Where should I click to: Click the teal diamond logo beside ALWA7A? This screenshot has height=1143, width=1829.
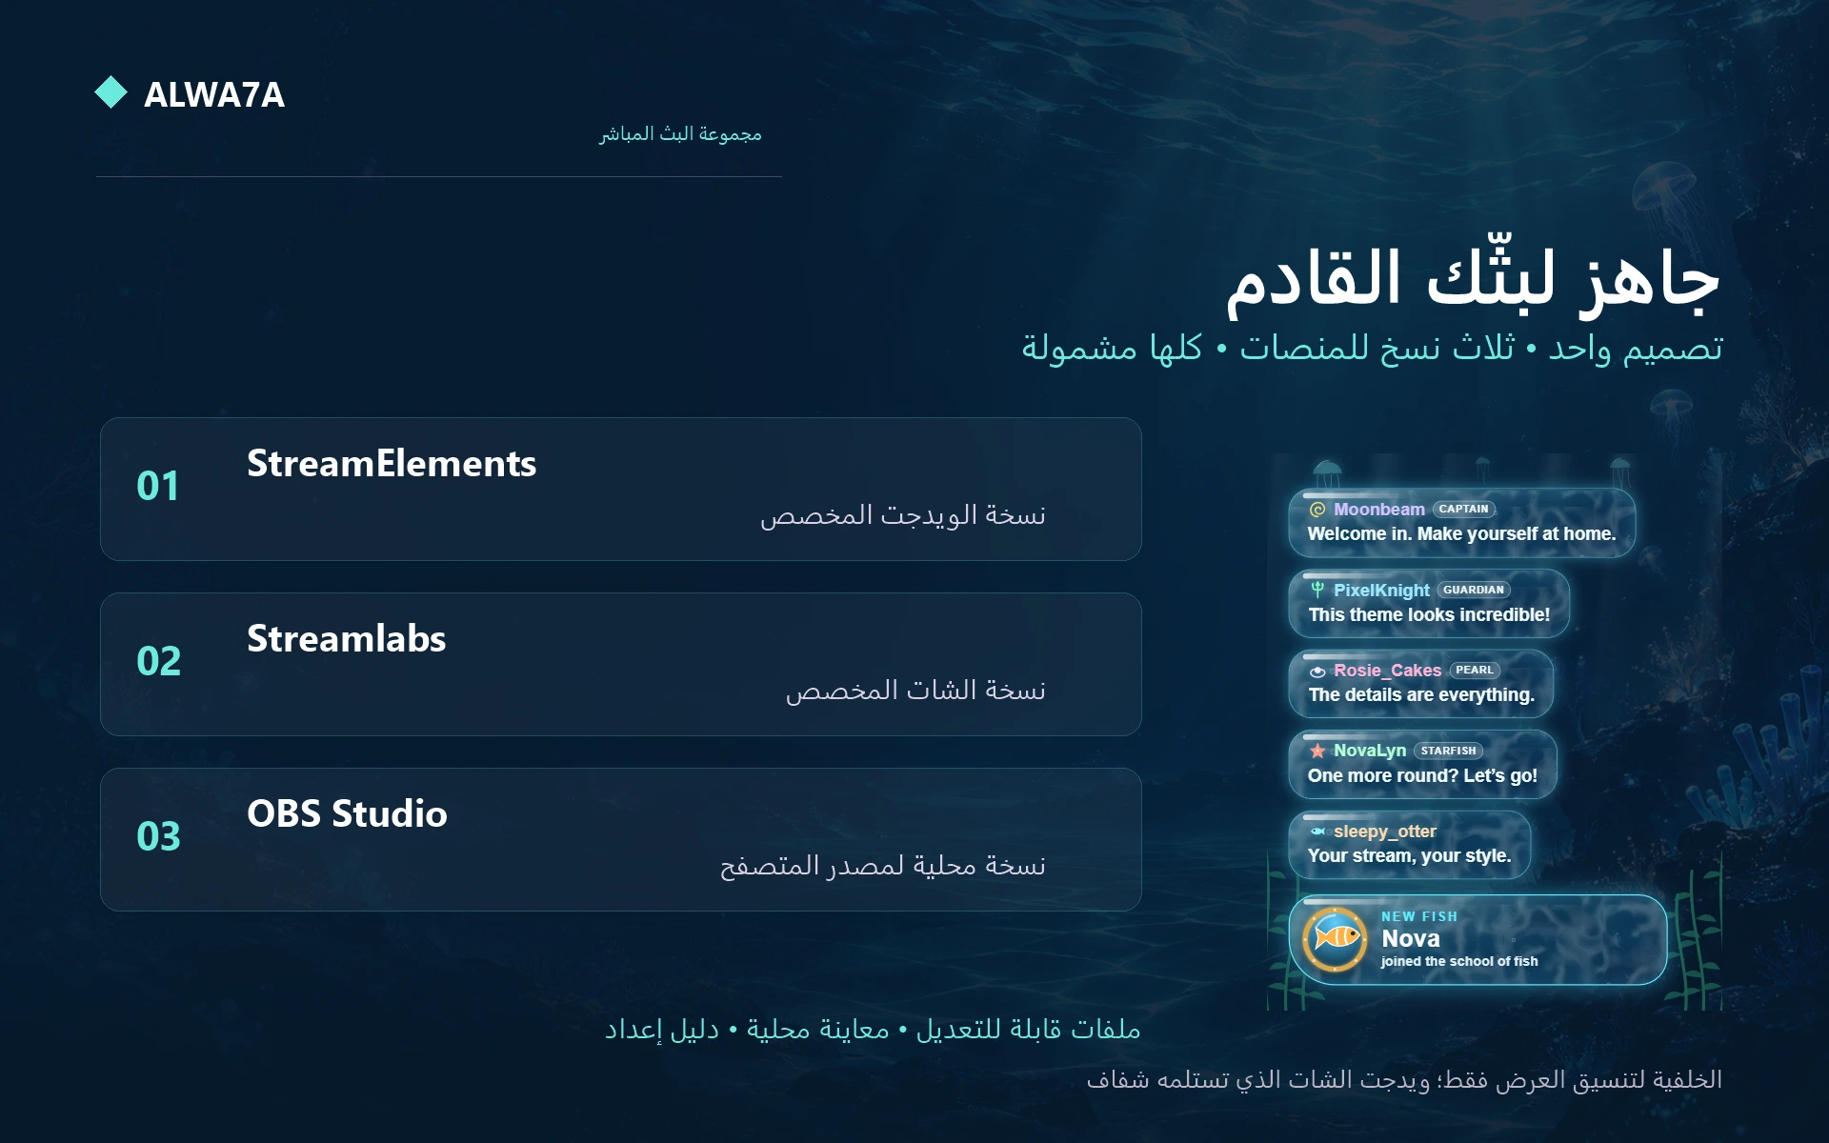click(111, 92)
